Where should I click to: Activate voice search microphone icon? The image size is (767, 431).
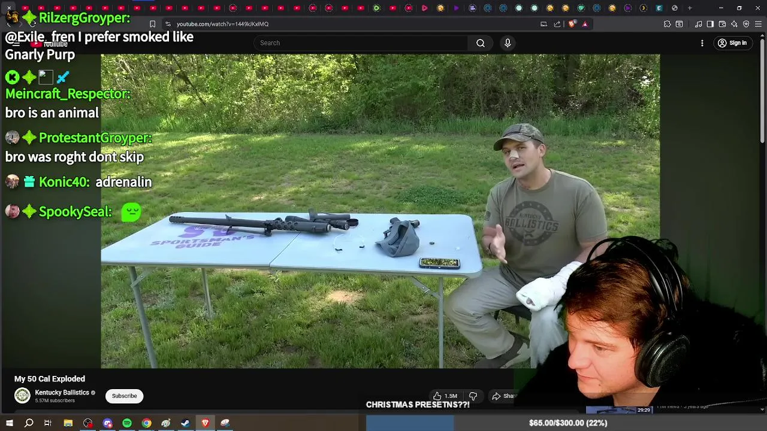[x=508, y=43]
